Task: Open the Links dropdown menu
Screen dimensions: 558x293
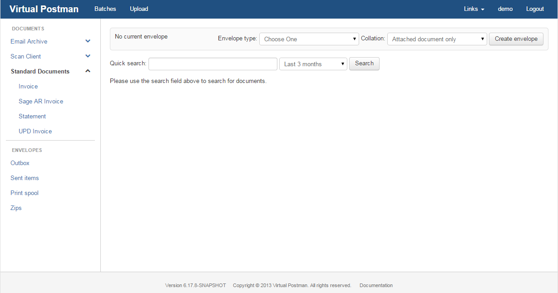Action: click(x=474, y=9)
